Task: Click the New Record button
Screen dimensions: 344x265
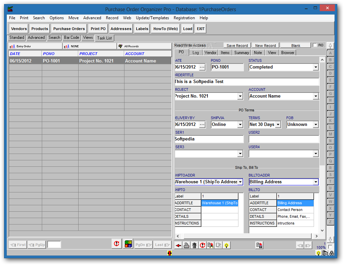Action: [265, 46]
